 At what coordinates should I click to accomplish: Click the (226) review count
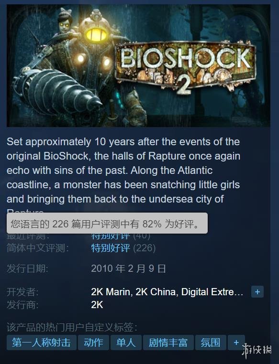tap(145, 248)
